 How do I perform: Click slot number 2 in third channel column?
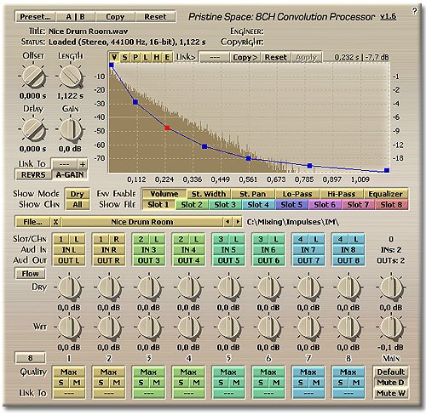141,239
